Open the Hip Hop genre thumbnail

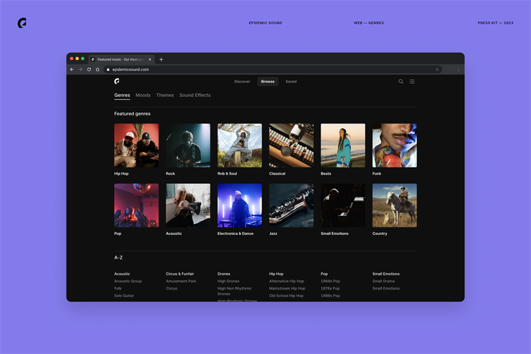(136, 145)
